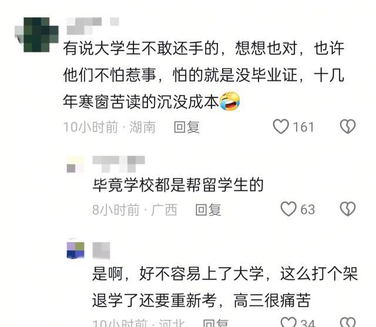Select the reply text starting 是啊，好不容易上了大学
Screen dimensions: 376x327
point(225,287)
